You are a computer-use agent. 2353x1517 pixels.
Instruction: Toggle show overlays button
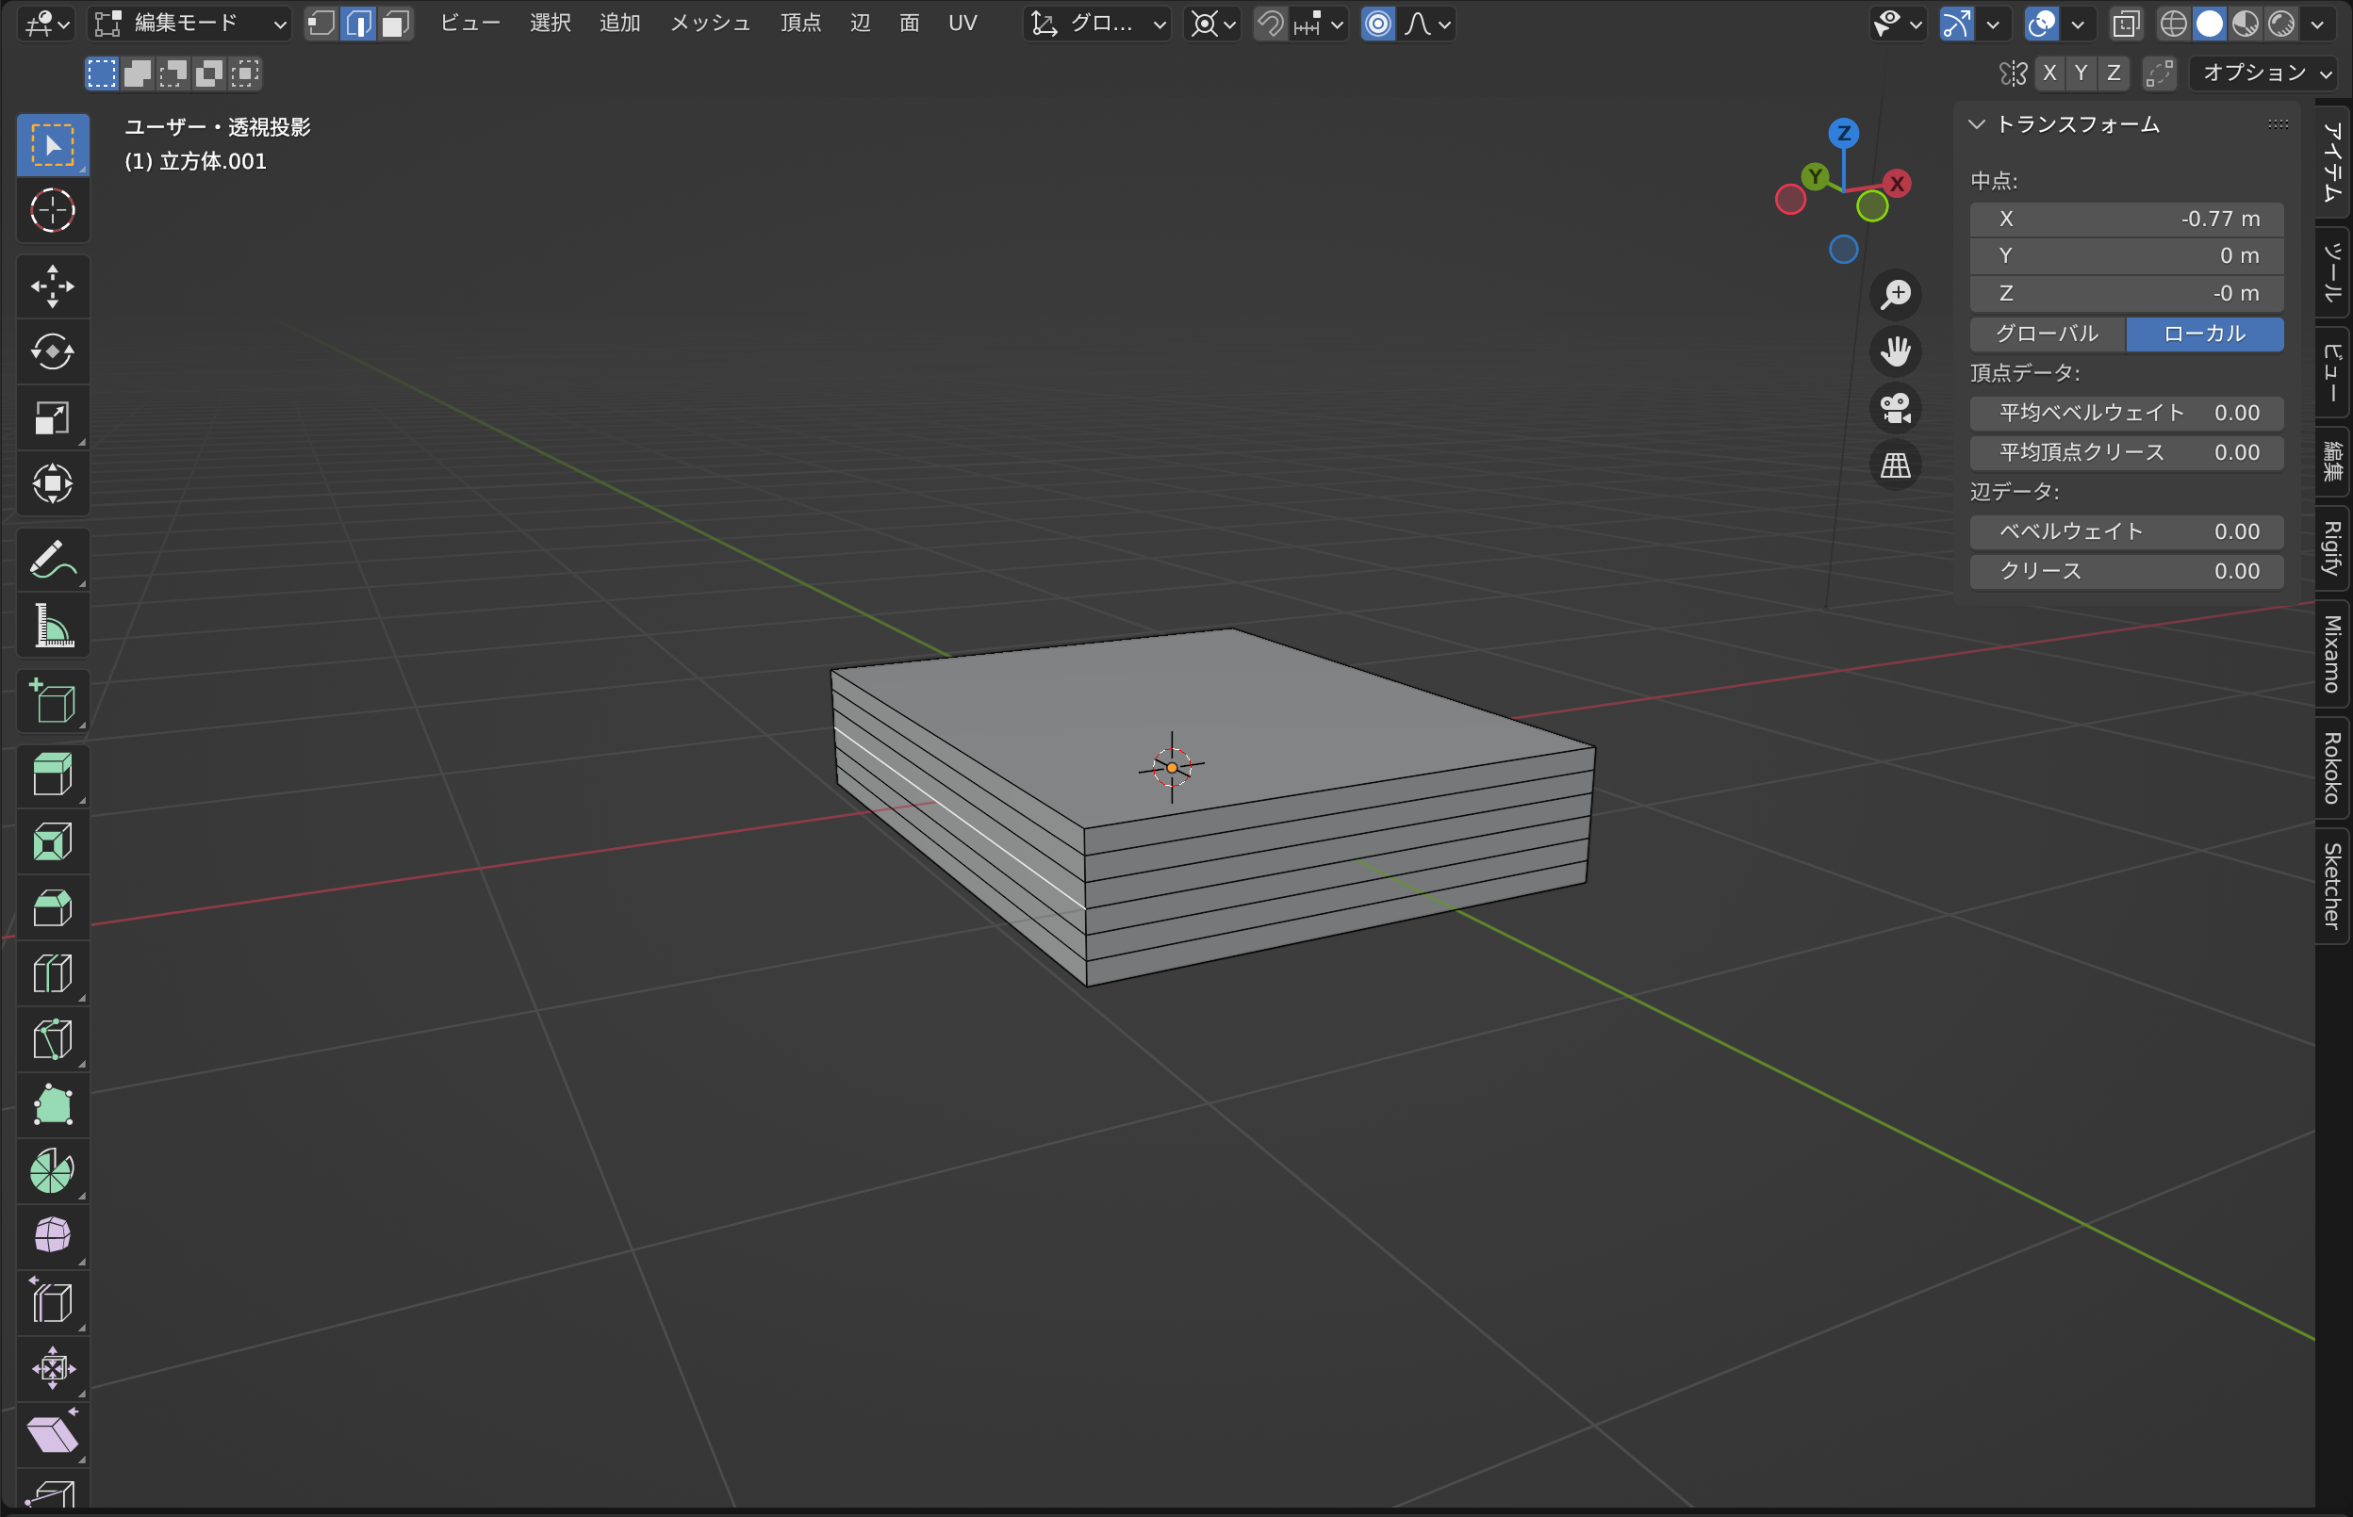2041,23
